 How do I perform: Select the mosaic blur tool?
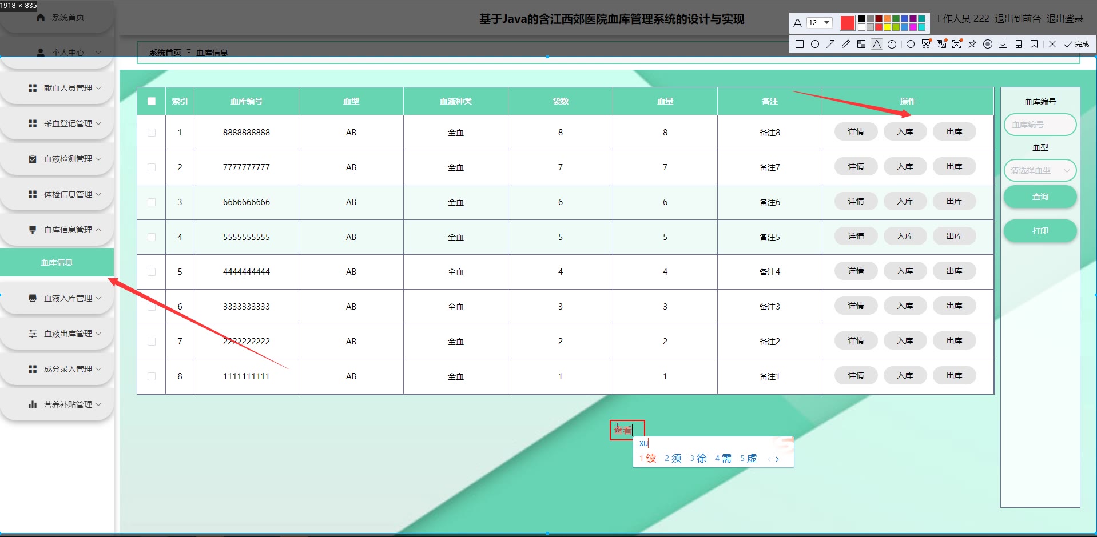[861, 44]
